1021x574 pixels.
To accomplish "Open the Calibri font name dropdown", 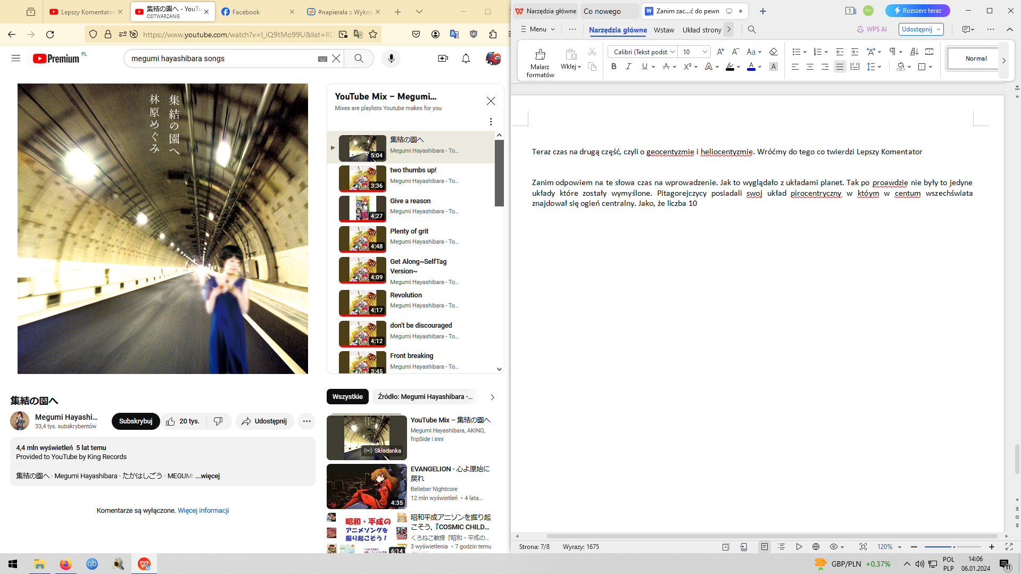I will (673, 52).
